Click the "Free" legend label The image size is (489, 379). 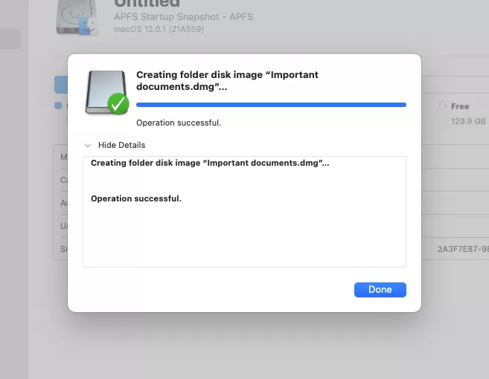point(460,106)
